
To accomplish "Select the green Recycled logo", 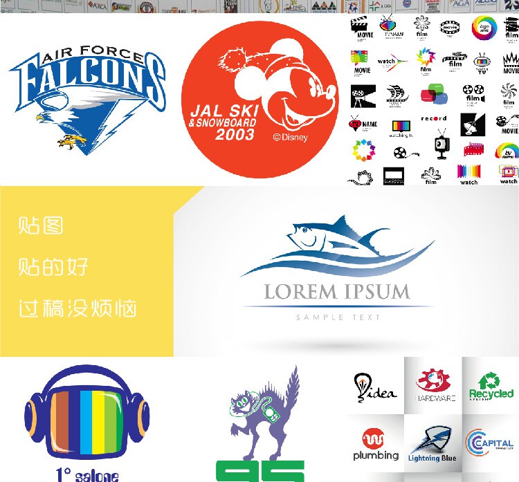I will point(491,387).
